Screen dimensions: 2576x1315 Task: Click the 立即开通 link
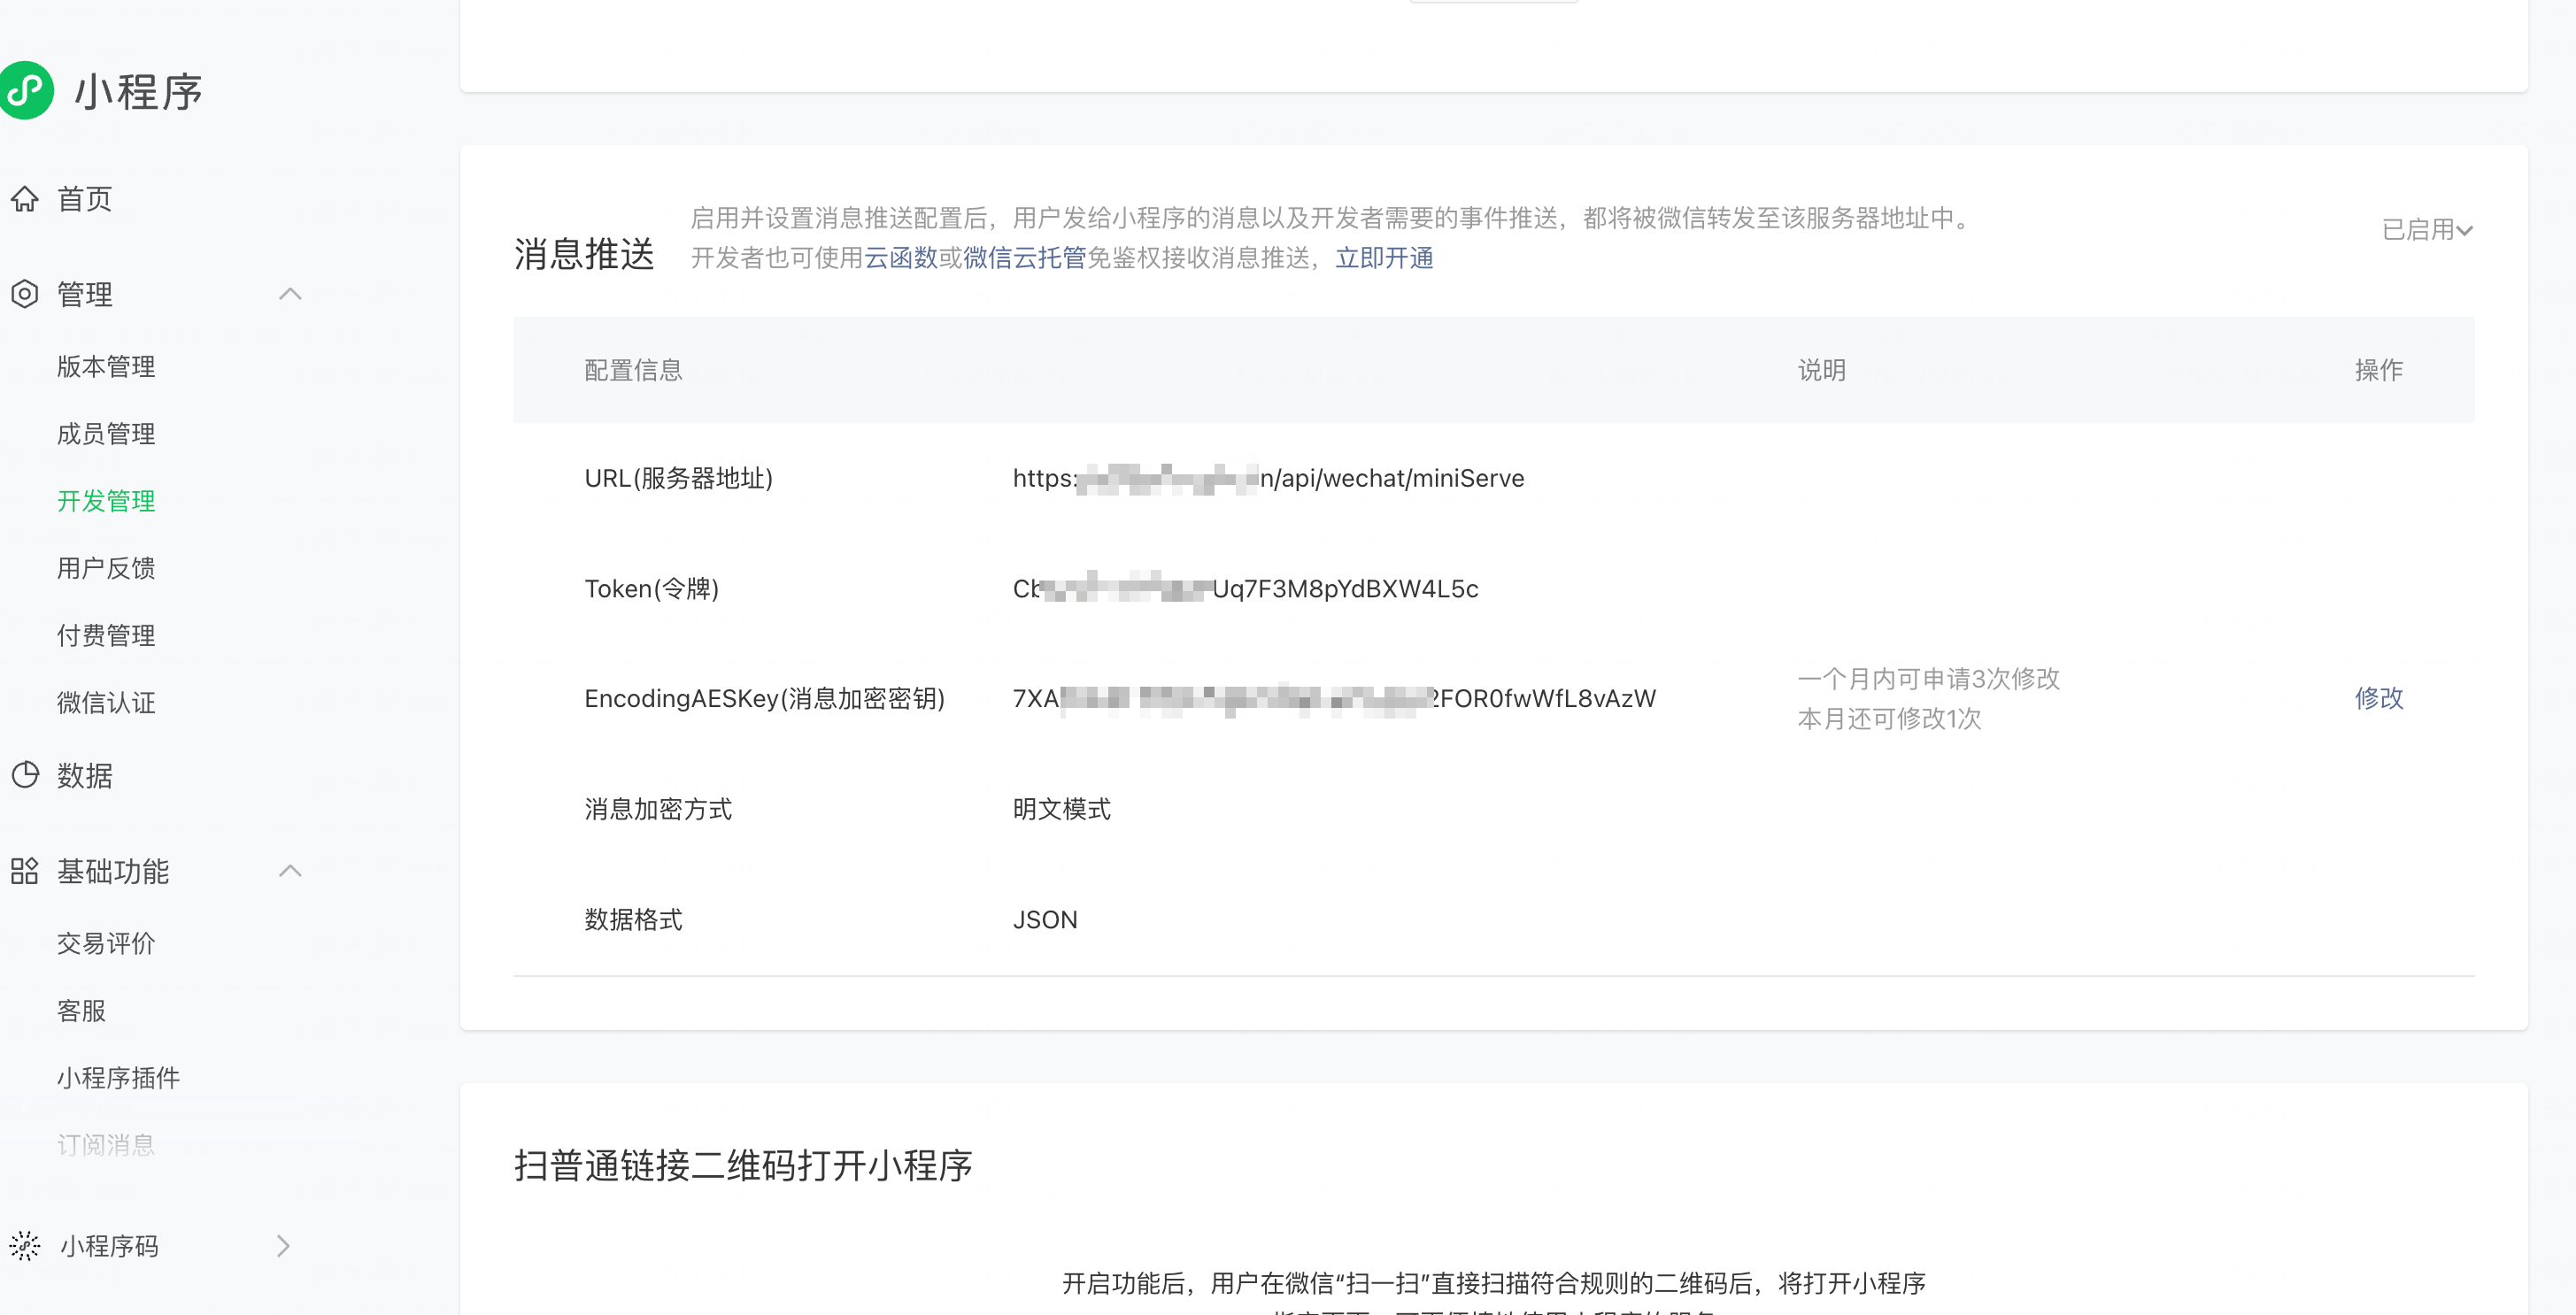click(1384, 258)
